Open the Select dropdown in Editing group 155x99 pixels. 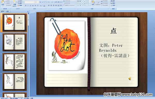pos(113,5)
